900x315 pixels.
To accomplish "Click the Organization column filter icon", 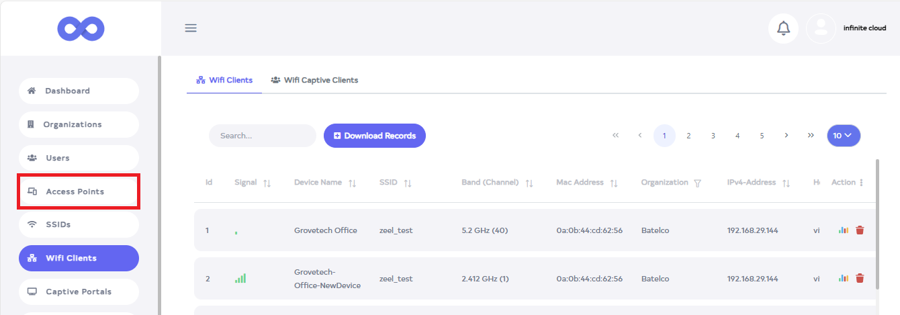I will (697, 183).
